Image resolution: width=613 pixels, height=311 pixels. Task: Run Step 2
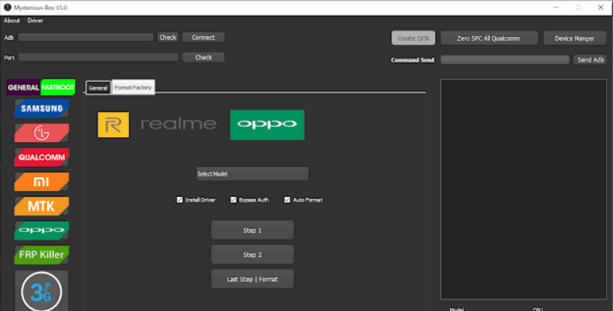click(252, 255)
